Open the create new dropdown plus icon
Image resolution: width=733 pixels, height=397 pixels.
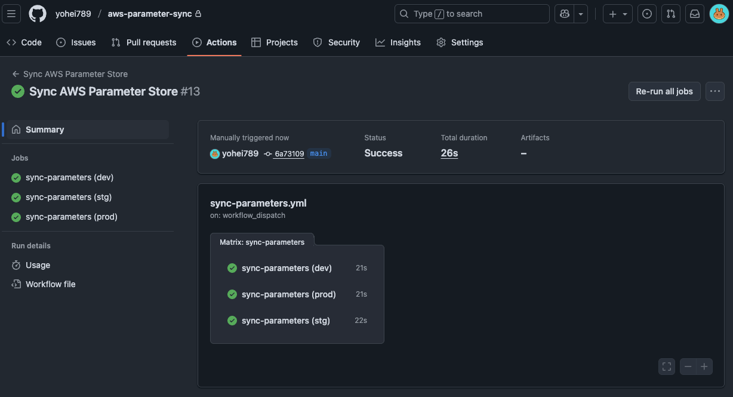(614, 13)
